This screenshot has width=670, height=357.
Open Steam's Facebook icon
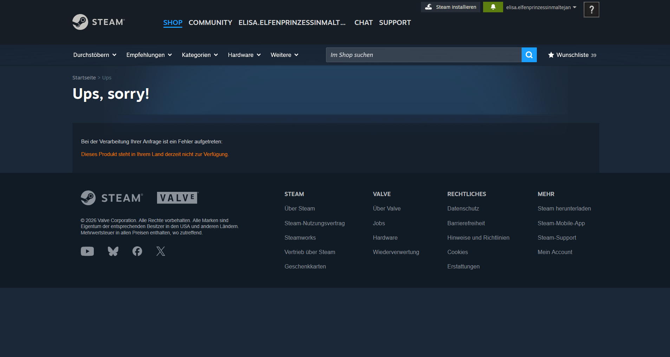coord(137,251)
